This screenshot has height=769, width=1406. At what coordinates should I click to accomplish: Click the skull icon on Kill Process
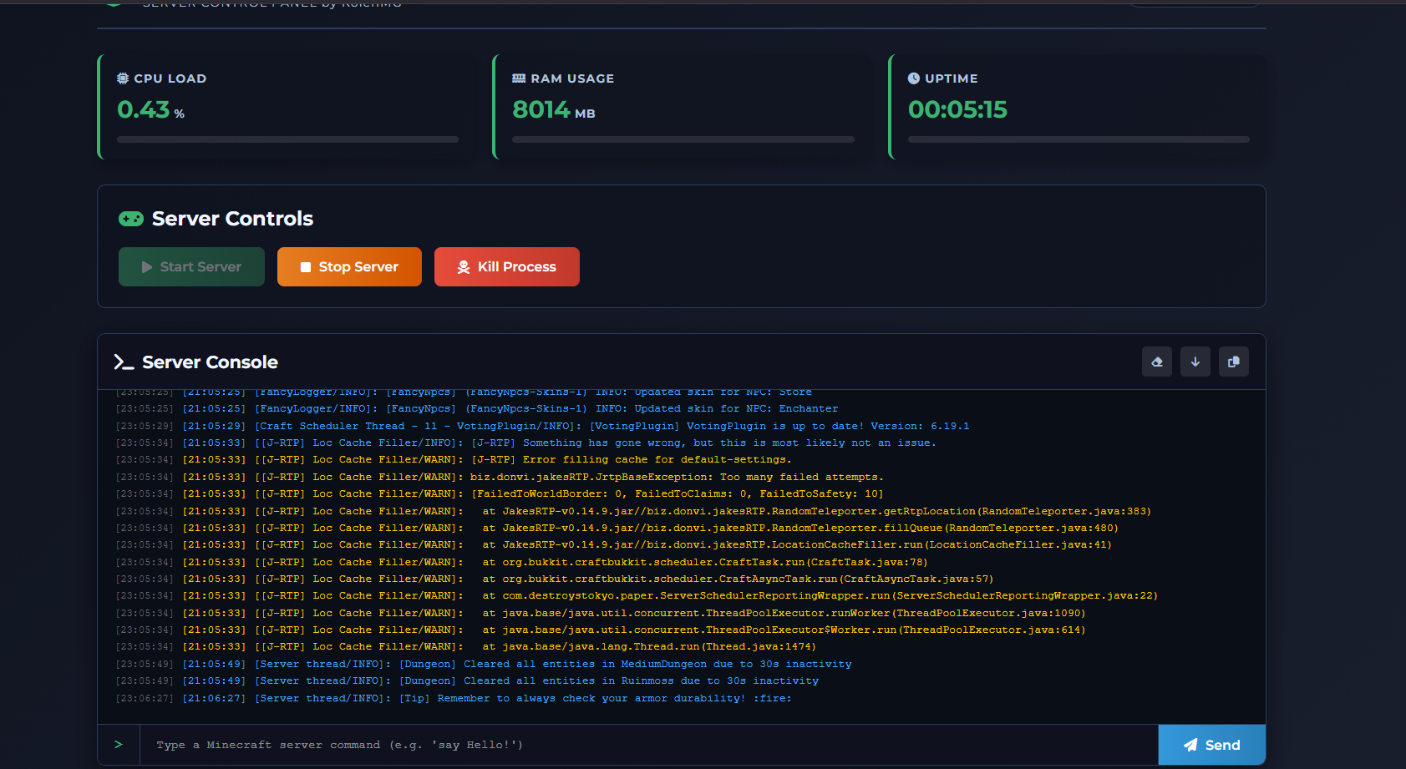(x=464, y=267)
